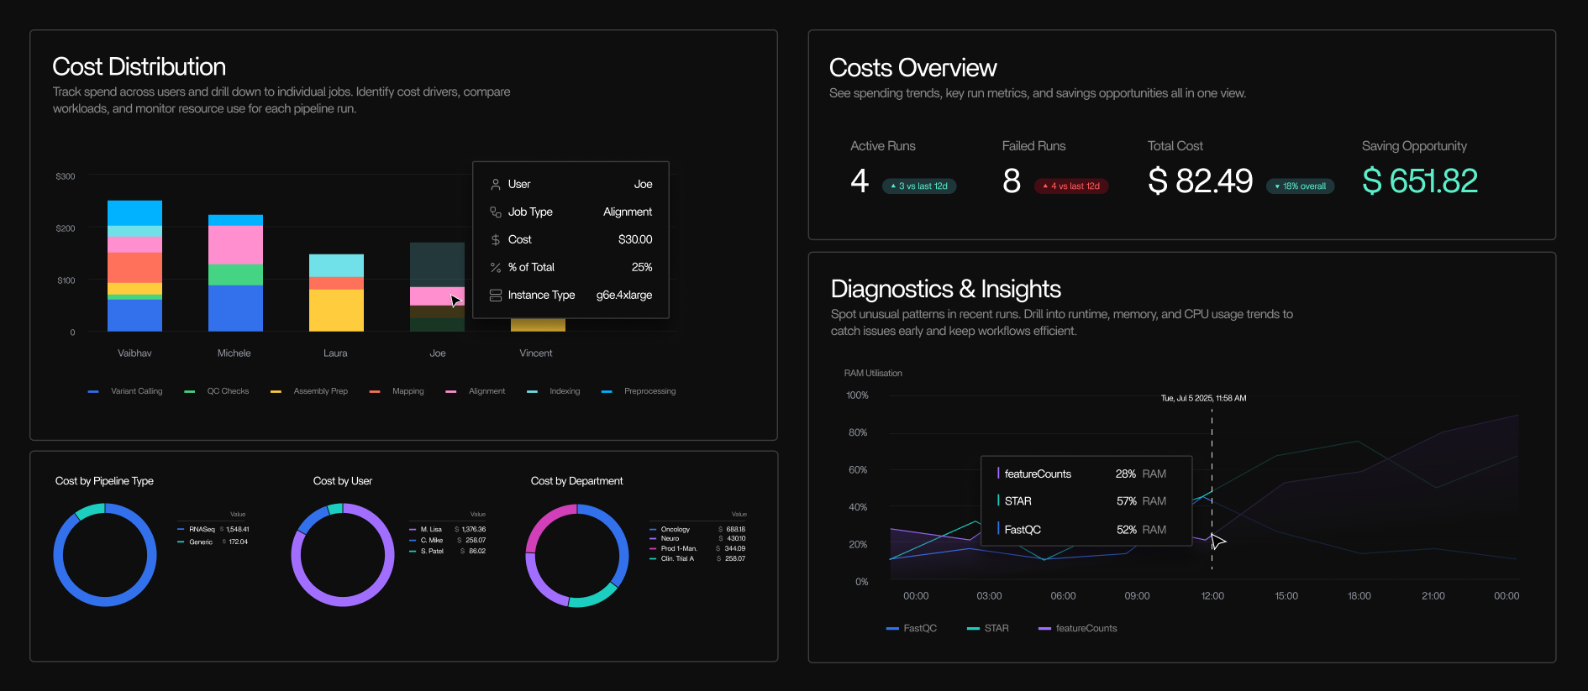The width and height of the screenshot is (1588, 691).
Task: Click the 12:00 marker on RAM timeline
Action: (1212, 596)
